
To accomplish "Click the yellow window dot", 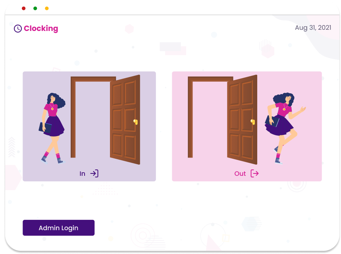I will [47, 8].
